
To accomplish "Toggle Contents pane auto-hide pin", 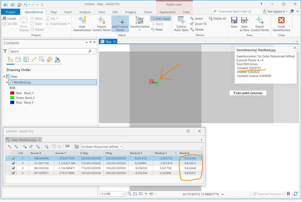I will point(90,42).
